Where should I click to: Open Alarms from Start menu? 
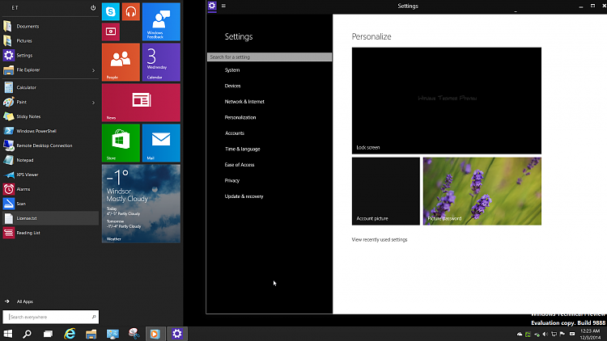click(x=50, y=189)
